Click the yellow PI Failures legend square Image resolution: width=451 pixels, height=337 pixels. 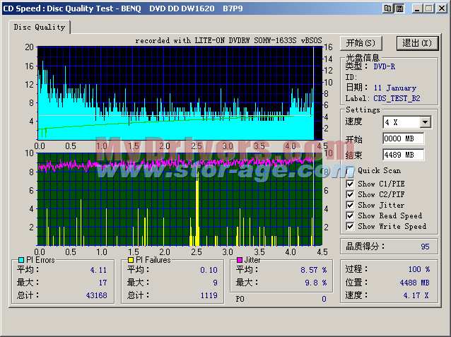129,260
